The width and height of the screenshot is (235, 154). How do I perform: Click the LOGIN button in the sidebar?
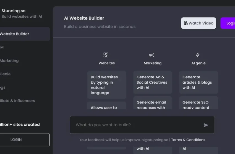[25, 140]
